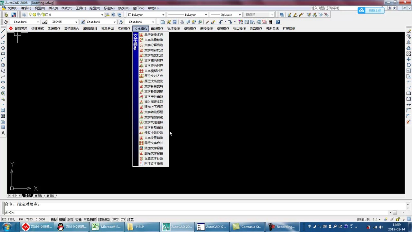Viewport: 412px width, 232px height.
Task: Toggle DUCS in status bar
Action: tap(116, 219)
